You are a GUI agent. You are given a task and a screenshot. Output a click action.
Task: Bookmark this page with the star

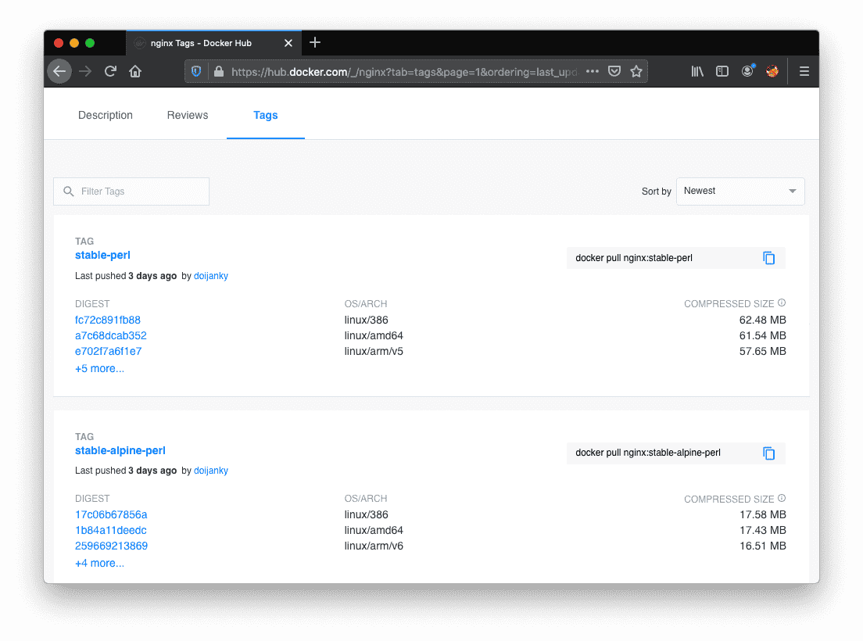(636, 72)
